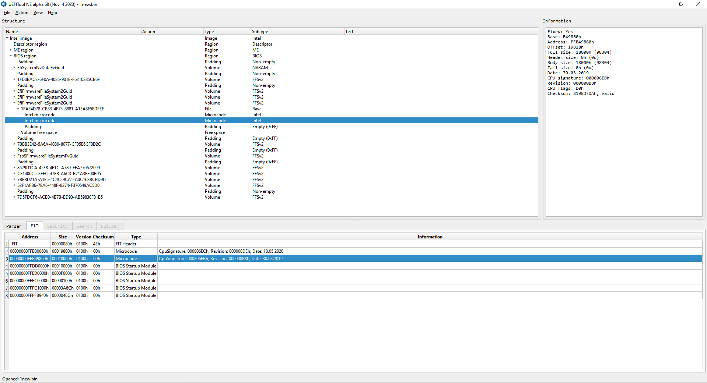Expand the EfiSystemNvDataFvGuid volume
This screenshot has width=707, height=383.
coord(14,68)
